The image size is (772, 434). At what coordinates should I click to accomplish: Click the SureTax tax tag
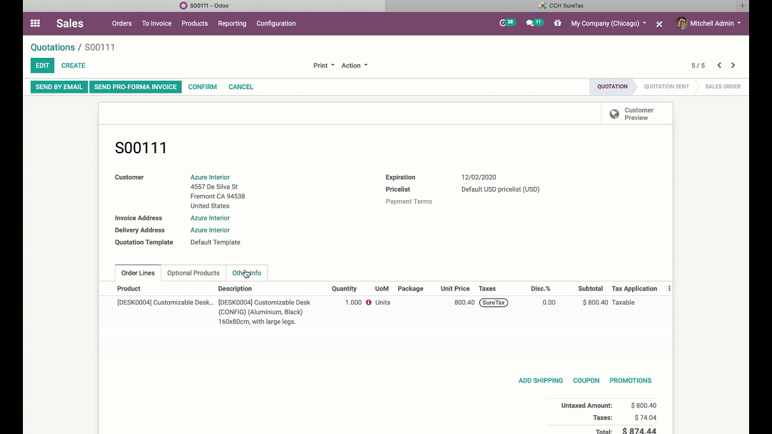point(493,303)
